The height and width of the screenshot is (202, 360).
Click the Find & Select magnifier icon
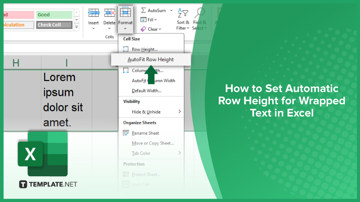[199, 13]
